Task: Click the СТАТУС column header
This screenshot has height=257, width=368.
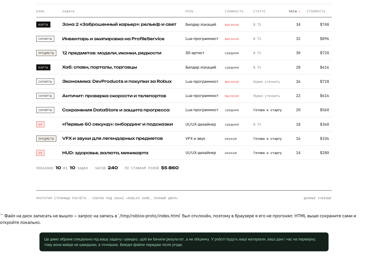Action: [x=261, y=11]
